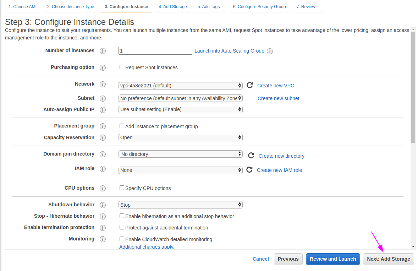
Task: Switch to the Add Storage tab
Action: pyautogui.click(x=173, y=7)
